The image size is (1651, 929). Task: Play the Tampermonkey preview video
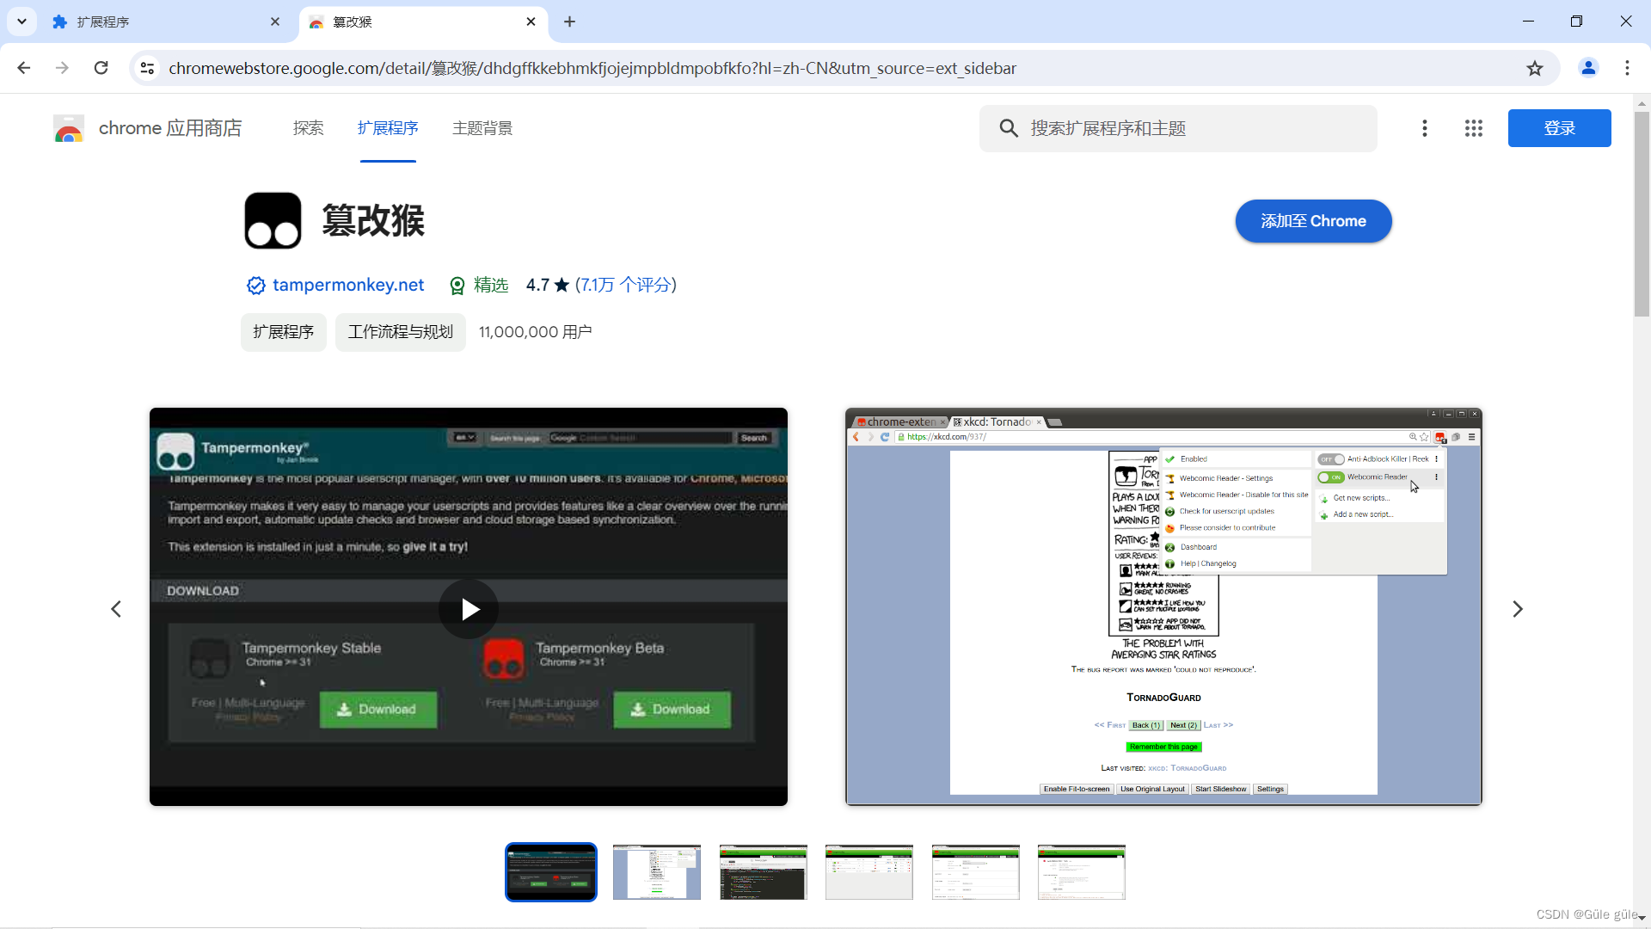[469, 609]
